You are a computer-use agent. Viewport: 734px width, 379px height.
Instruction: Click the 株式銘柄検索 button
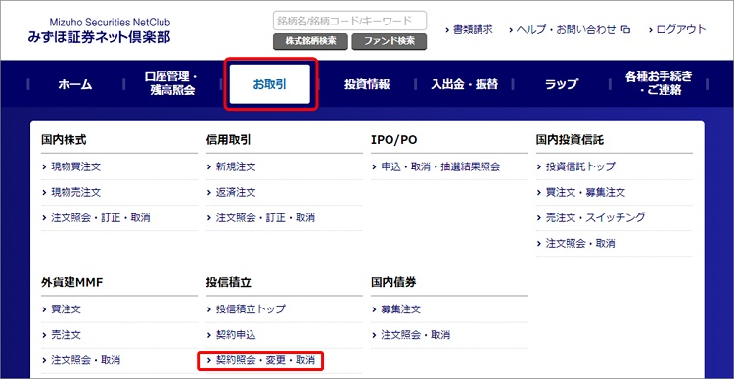[x=311, y=41]
